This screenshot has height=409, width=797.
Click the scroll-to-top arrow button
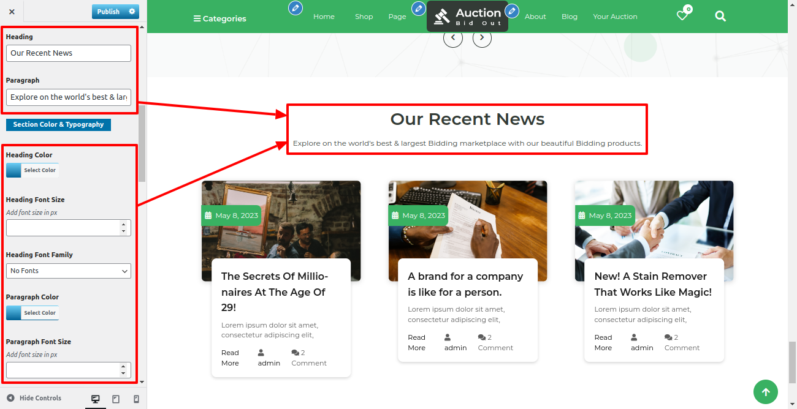(765, 392)
